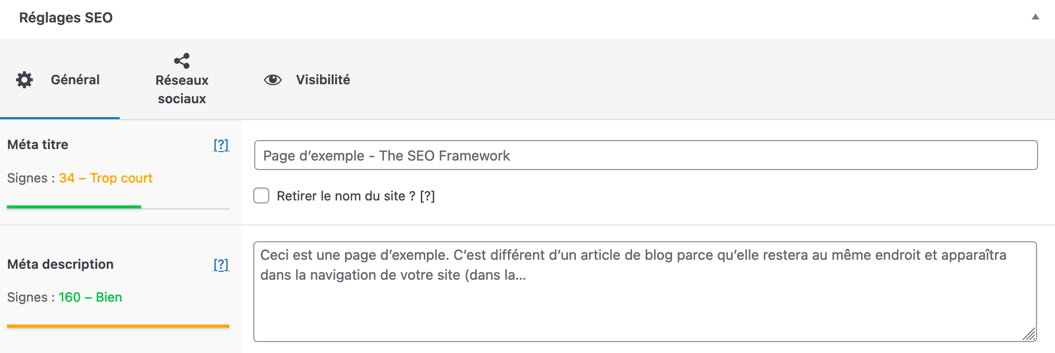Viewport: 1055px width, 353px height.
Task: Switch to the Réseaux sociaux tab
Action: coord(182,89)
